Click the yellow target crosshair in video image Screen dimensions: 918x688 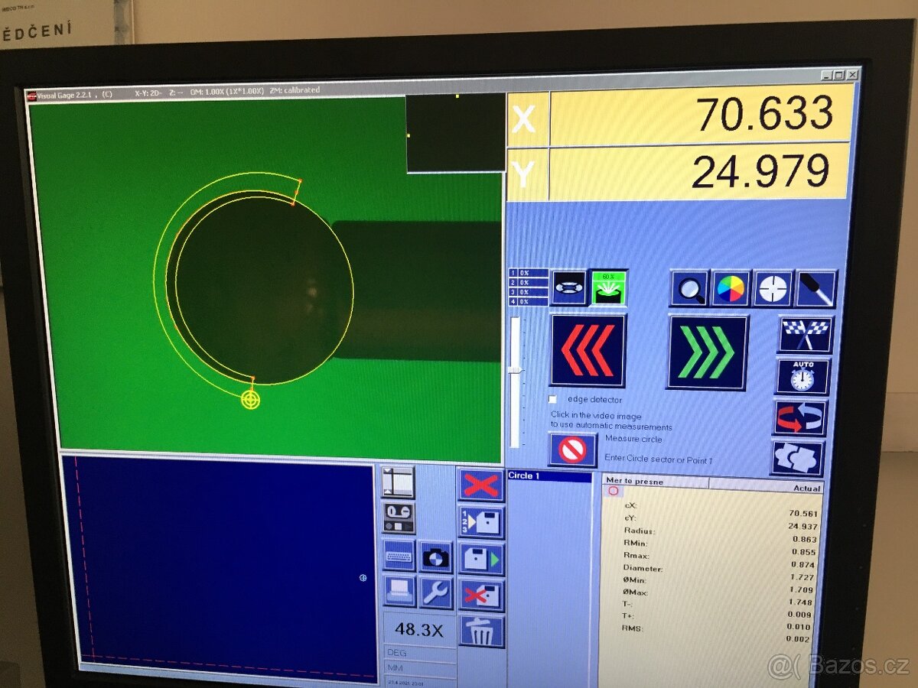tap(250, 399)
